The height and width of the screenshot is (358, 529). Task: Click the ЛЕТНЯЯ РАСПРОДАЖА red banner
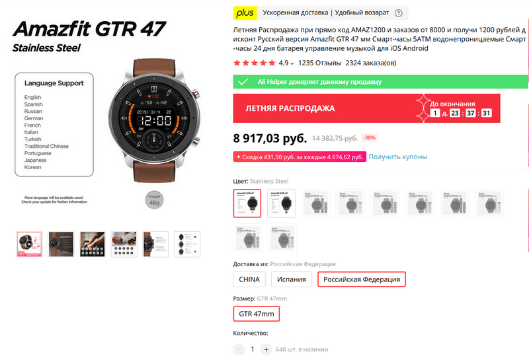[x=366, y=108]
